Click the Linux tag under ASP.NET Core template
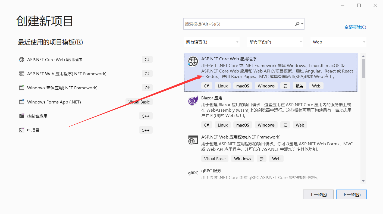Screen dimensions: 383x214 tap(223, 86)
